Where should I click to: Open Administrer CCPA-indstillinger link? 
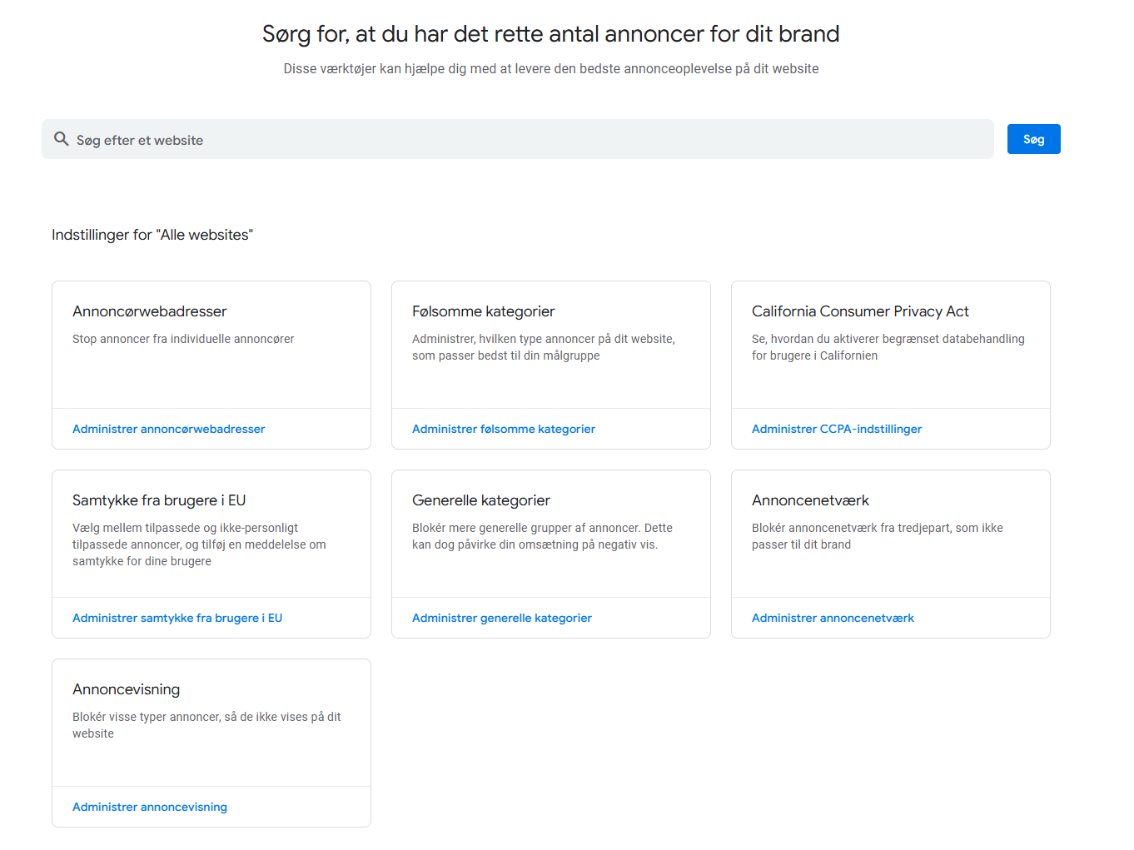click(836, 429)
